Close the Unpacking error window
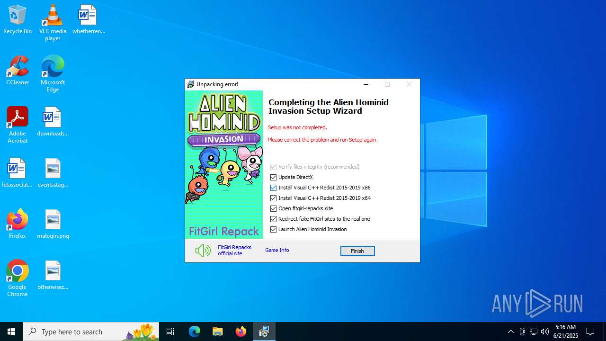Viewport: 606px width, 341px height. click(409, 84)
